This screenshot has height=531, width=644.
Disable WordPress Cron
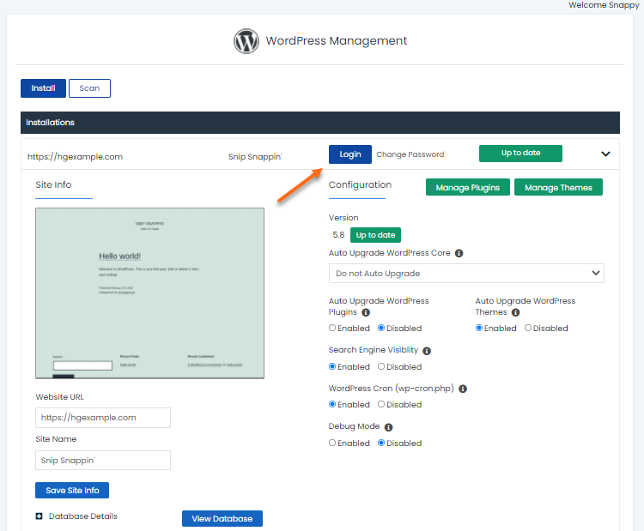(381, 404)
